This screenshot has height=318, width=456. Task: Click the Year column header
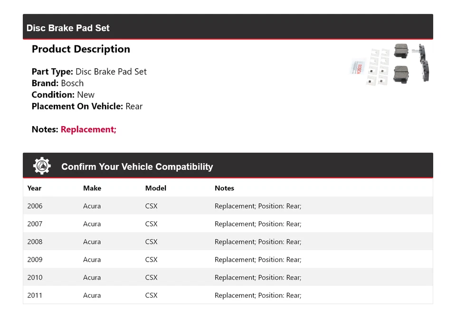point(34,188)
